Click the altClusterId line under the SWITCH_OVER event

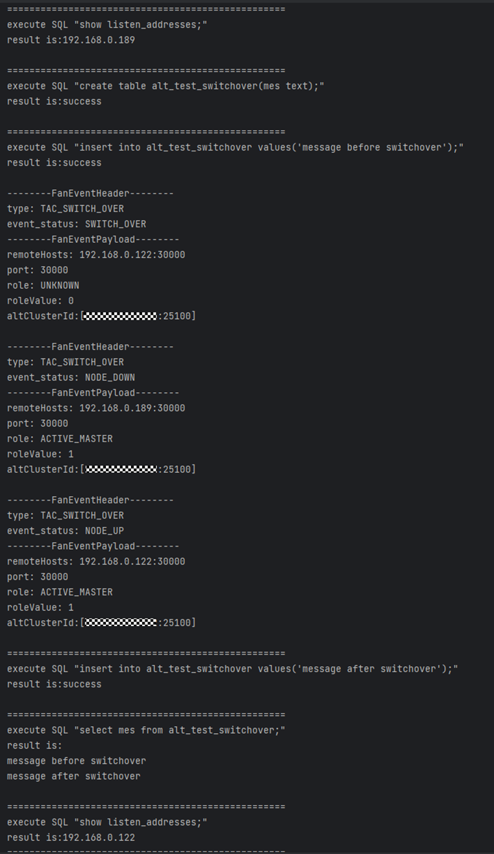click(101, 316)
